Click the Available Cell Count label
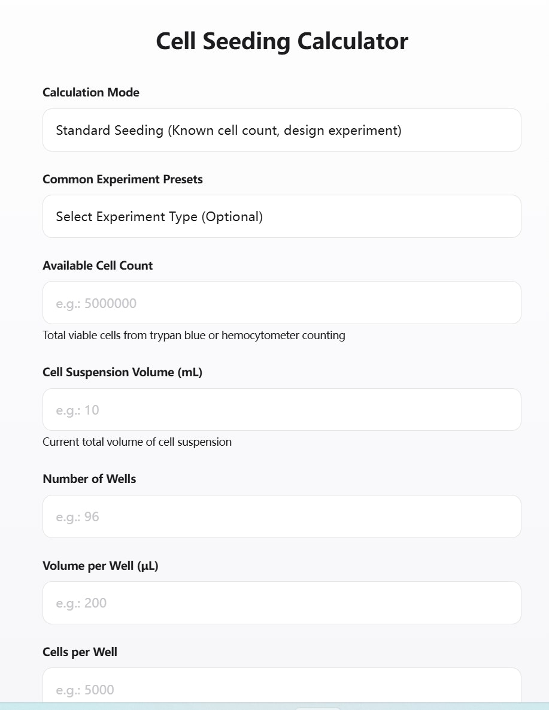This screenshot has height=710, width=549. tap(98, 265)
